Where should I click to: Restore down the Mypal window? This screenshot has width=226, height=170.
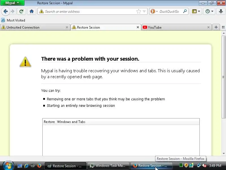[x=212, y=3]
